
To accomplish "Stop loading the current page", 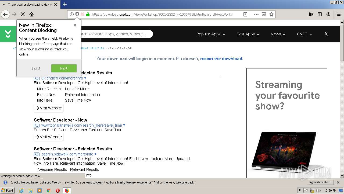I will [23, 14].
